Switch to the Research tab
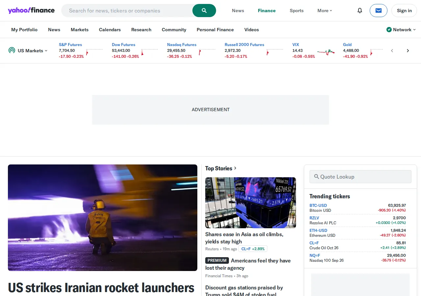The height and width of the screenshot is (296, 421). click(141, 30)
